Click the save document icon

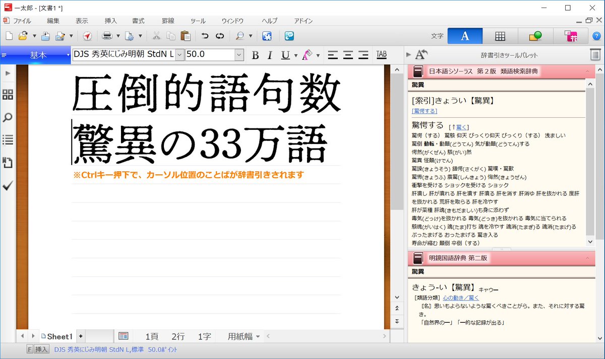coord(46,36)
